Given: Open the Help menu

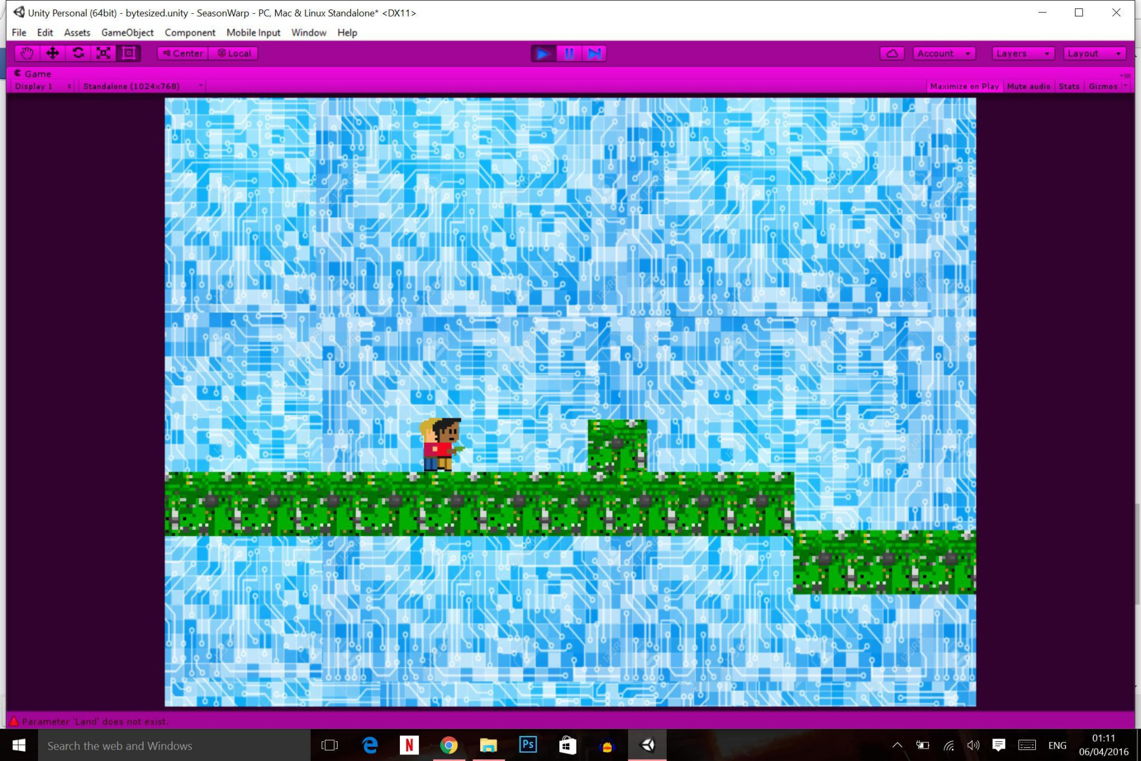Looking at the screenshot, I should [x=347, y=33].
